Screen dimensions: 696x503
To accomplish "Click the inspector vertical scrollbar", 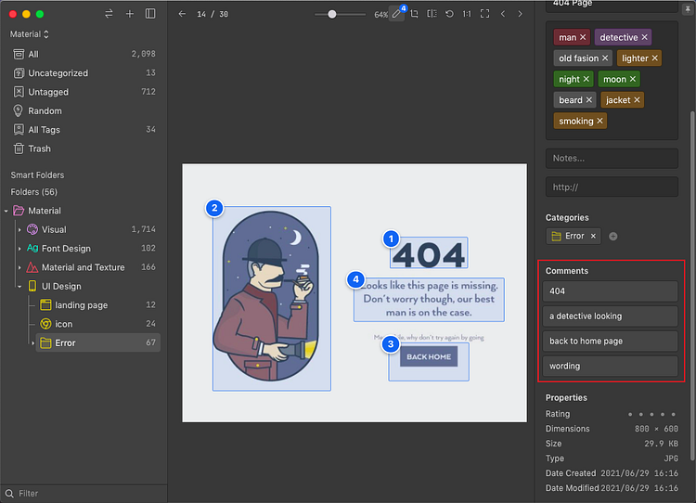I will coord(691,284).
